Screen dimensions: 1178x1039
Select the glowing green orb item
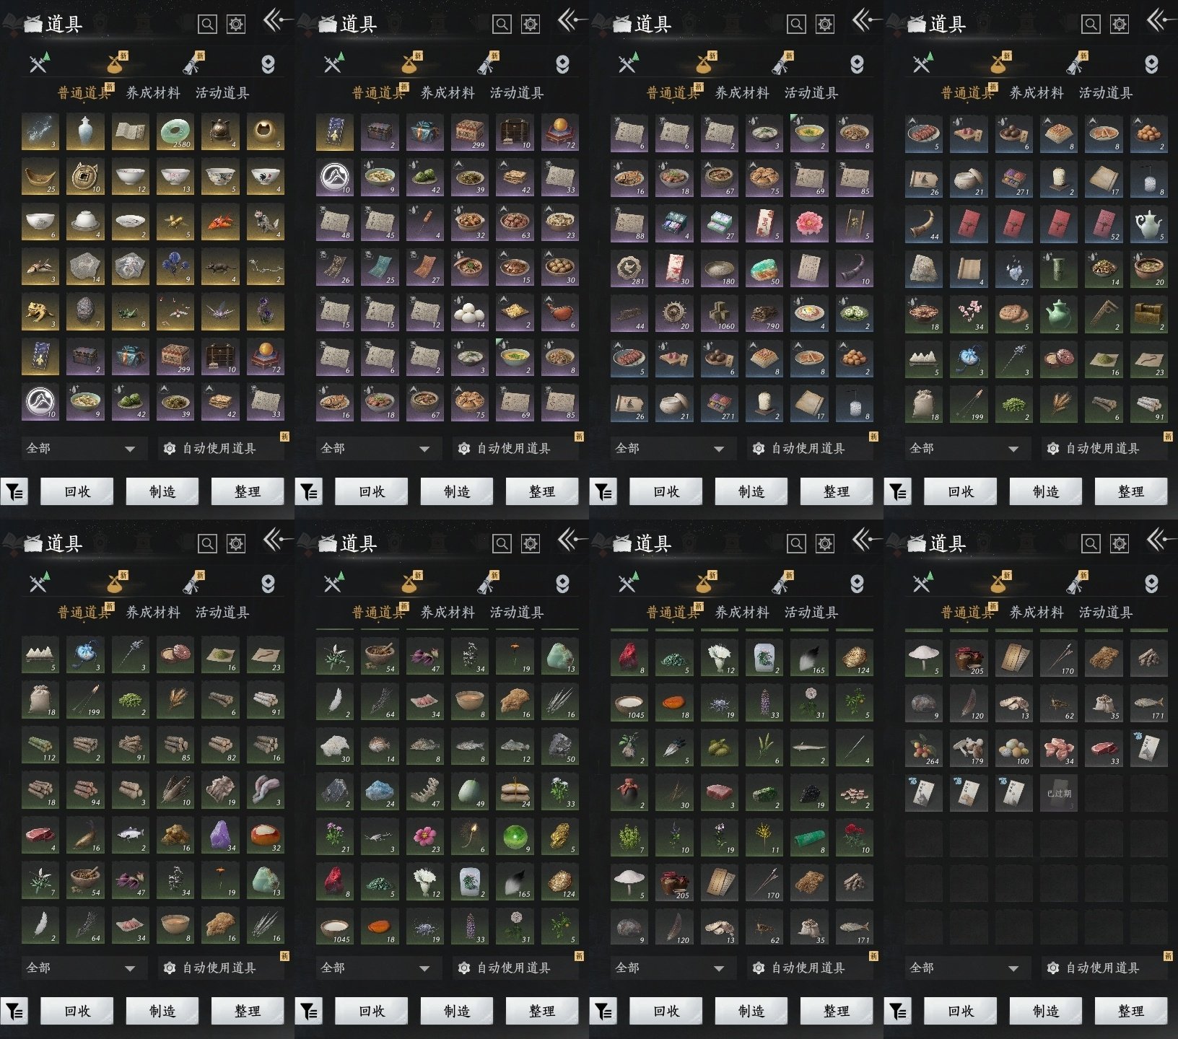pyautogui.click(x=515, y=836)
